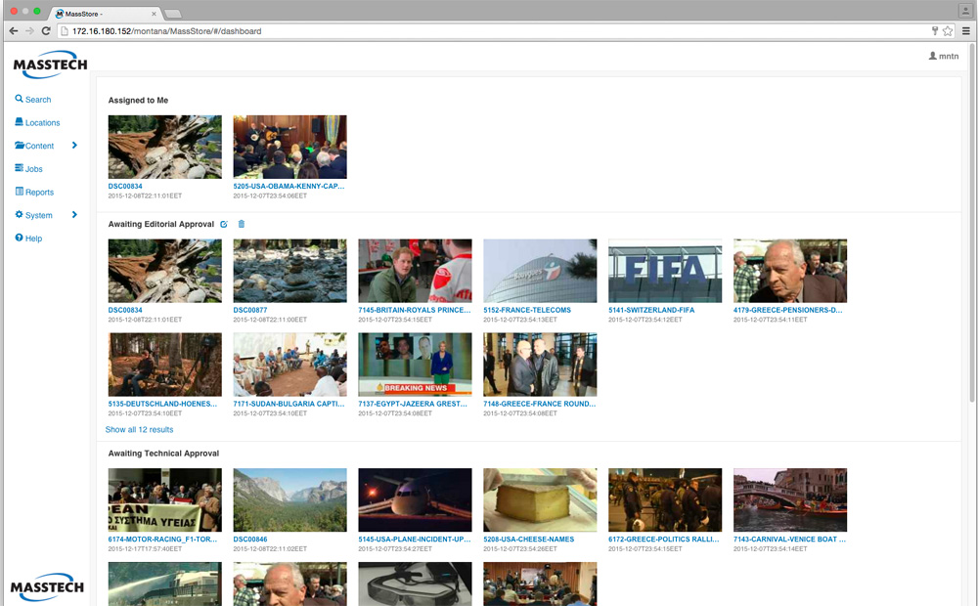This screenshot has width=978, height=606.
Task: Click the Content folder icon in sidebar
Action: click(20, 146)
